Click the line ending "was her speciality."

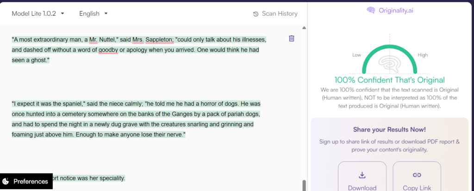pos(89,179)
